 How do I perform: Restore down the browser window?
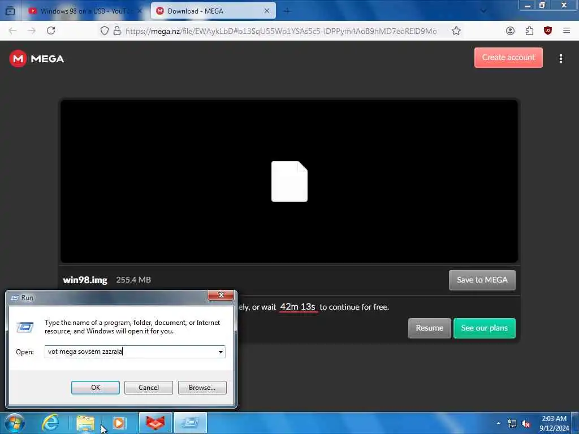pyautogui.click(x=542, y=5)
